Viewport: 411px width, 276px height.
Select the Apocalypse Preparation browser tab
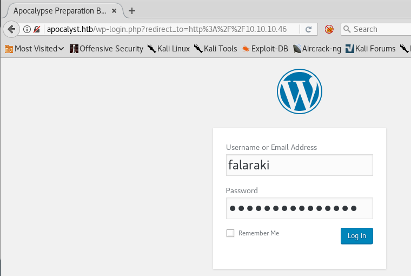coord(57,11)
